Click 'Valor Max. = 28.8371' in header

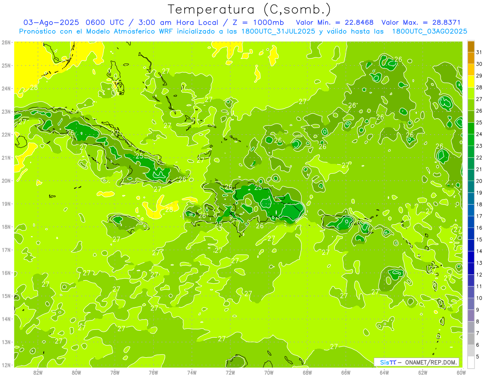coord(421,22)
